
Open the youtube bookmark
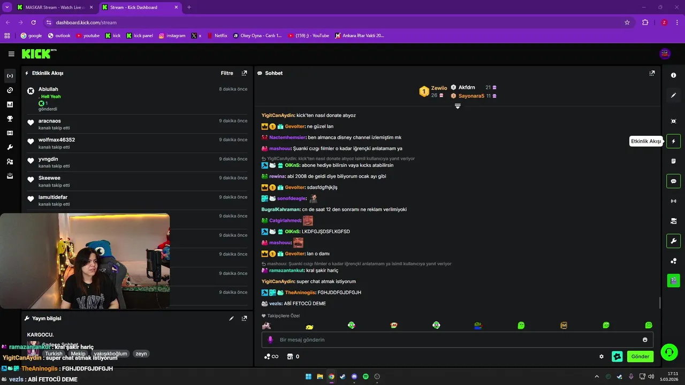(x=88, y=36)
